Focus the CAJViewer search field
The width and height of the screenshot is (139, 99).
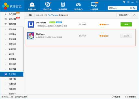119,8
